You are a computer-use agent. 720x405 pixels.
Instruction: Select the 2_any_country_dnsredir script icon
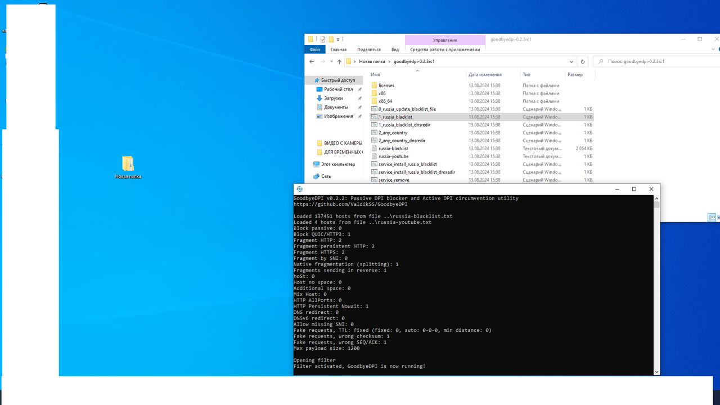374,141
